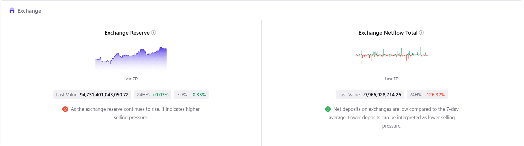Click the Netflow 24H% -126.32% badge
This screenshot has width=524, height=146.
click(427, 95)
